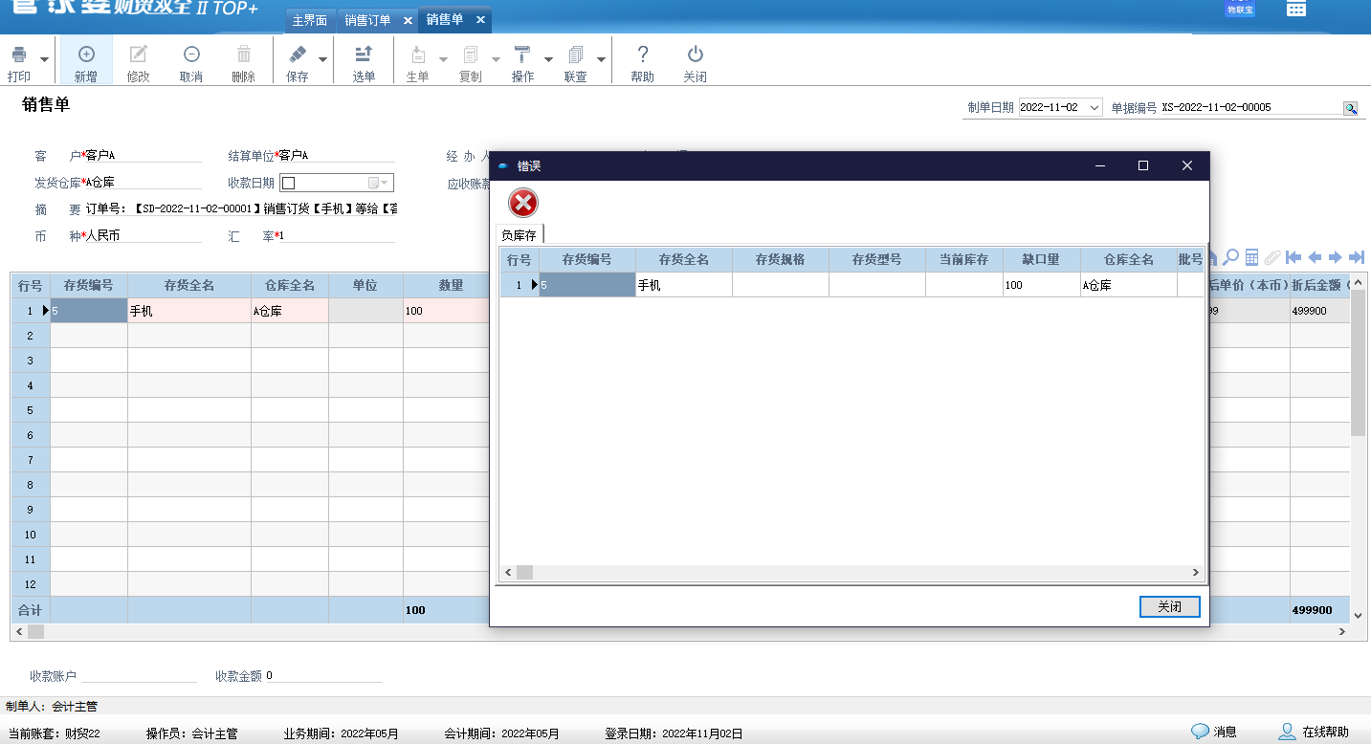Expand the 复制 dropdown arrow
Image resolution: width=1371 pixels, height=744 pixels.
[496, 59]
